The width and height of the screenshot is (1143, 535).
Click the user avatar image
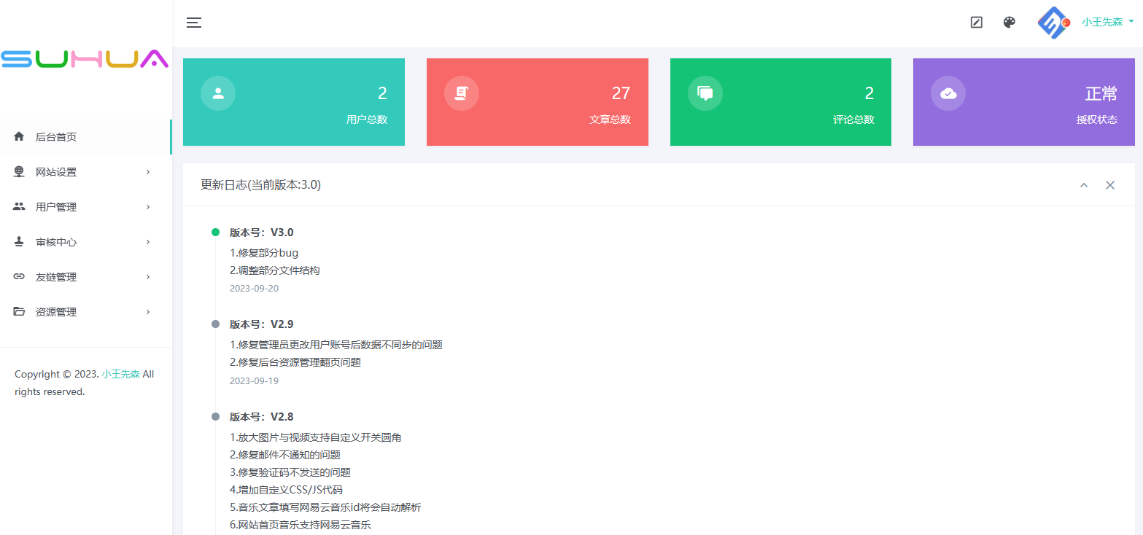(x=1053, y=23)
